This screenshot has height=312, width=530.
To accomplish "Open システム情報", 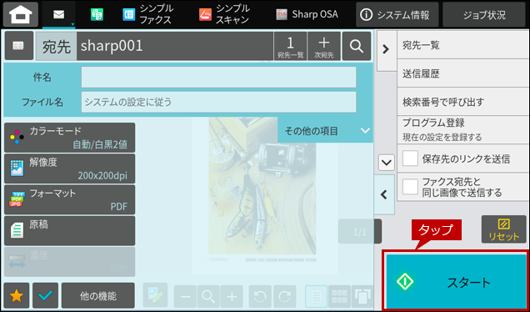I will coord(397,14).
